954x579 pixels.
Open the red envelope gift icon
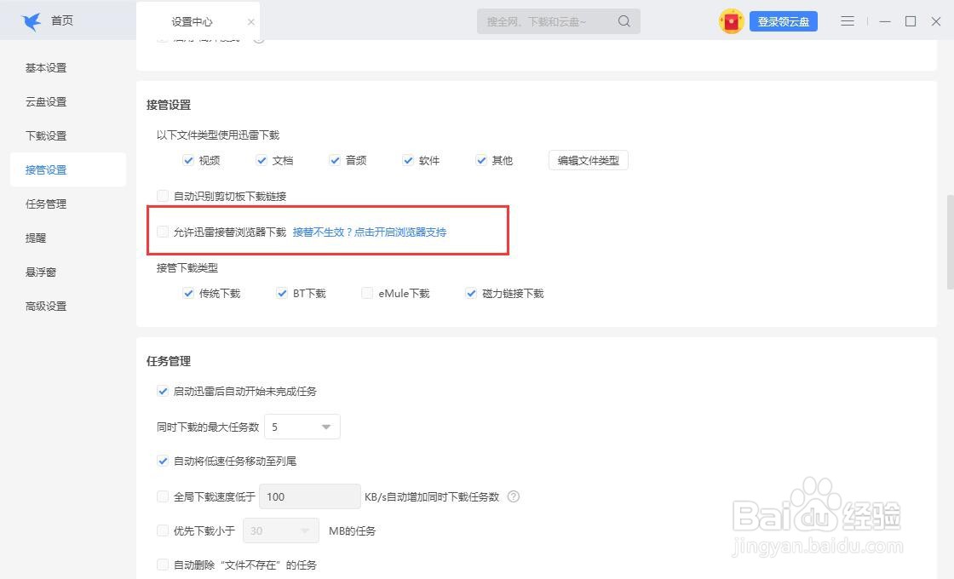click(731, 21)
